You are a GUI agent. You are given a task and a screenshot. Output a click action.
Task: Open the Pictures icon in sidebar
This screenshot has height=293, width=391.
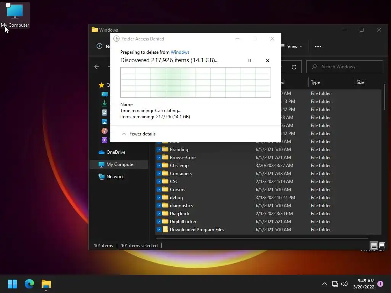[x=105, y=122]
